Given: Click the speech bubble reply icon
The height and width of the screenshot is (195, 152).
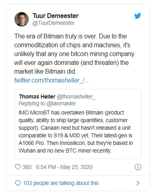Looking at the screenshot, I should [18, 183].
